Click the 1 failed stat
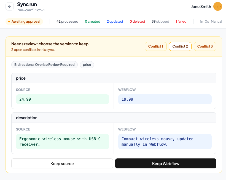The width and height of the screenshot is (226, 180). coord(181,22)
